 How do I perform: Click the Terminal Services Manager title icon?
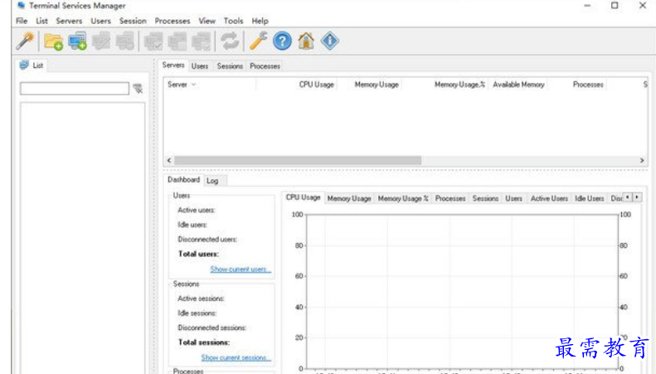[21, 6]
